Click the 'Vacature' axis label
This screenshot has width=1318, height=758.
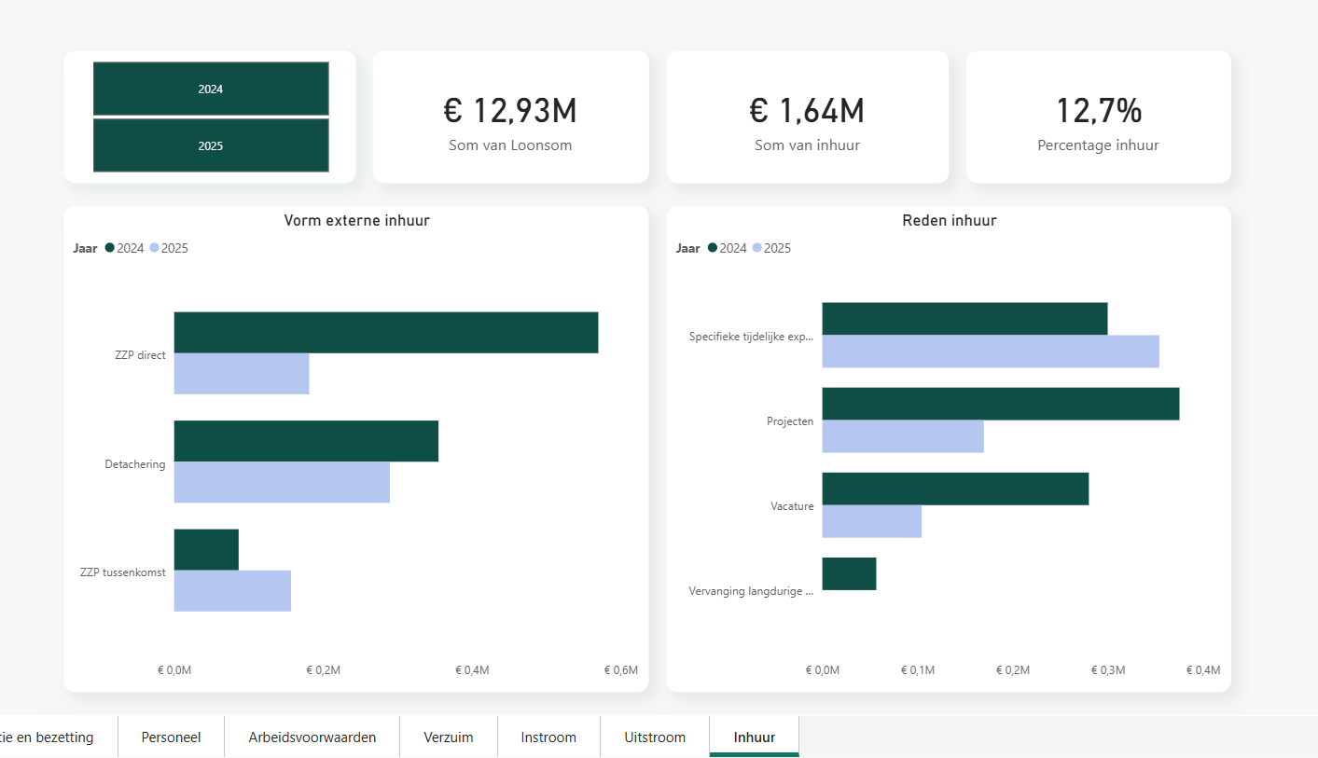point(792,506)
